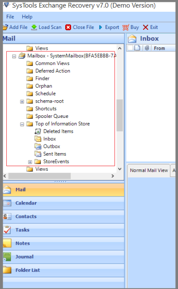Sort by the From column header
Viewport: 178px width, 289px height.
pos(159,48)
